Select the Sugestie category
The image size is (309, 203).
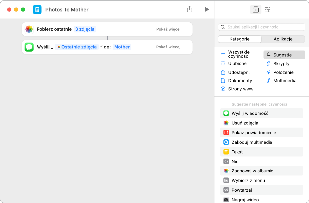click(x=284, y=55)
